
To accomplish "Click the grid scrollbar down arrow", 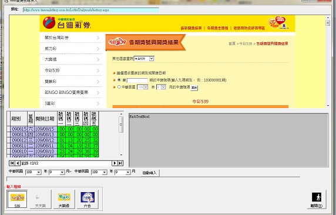I will click(x=121, y=155).
